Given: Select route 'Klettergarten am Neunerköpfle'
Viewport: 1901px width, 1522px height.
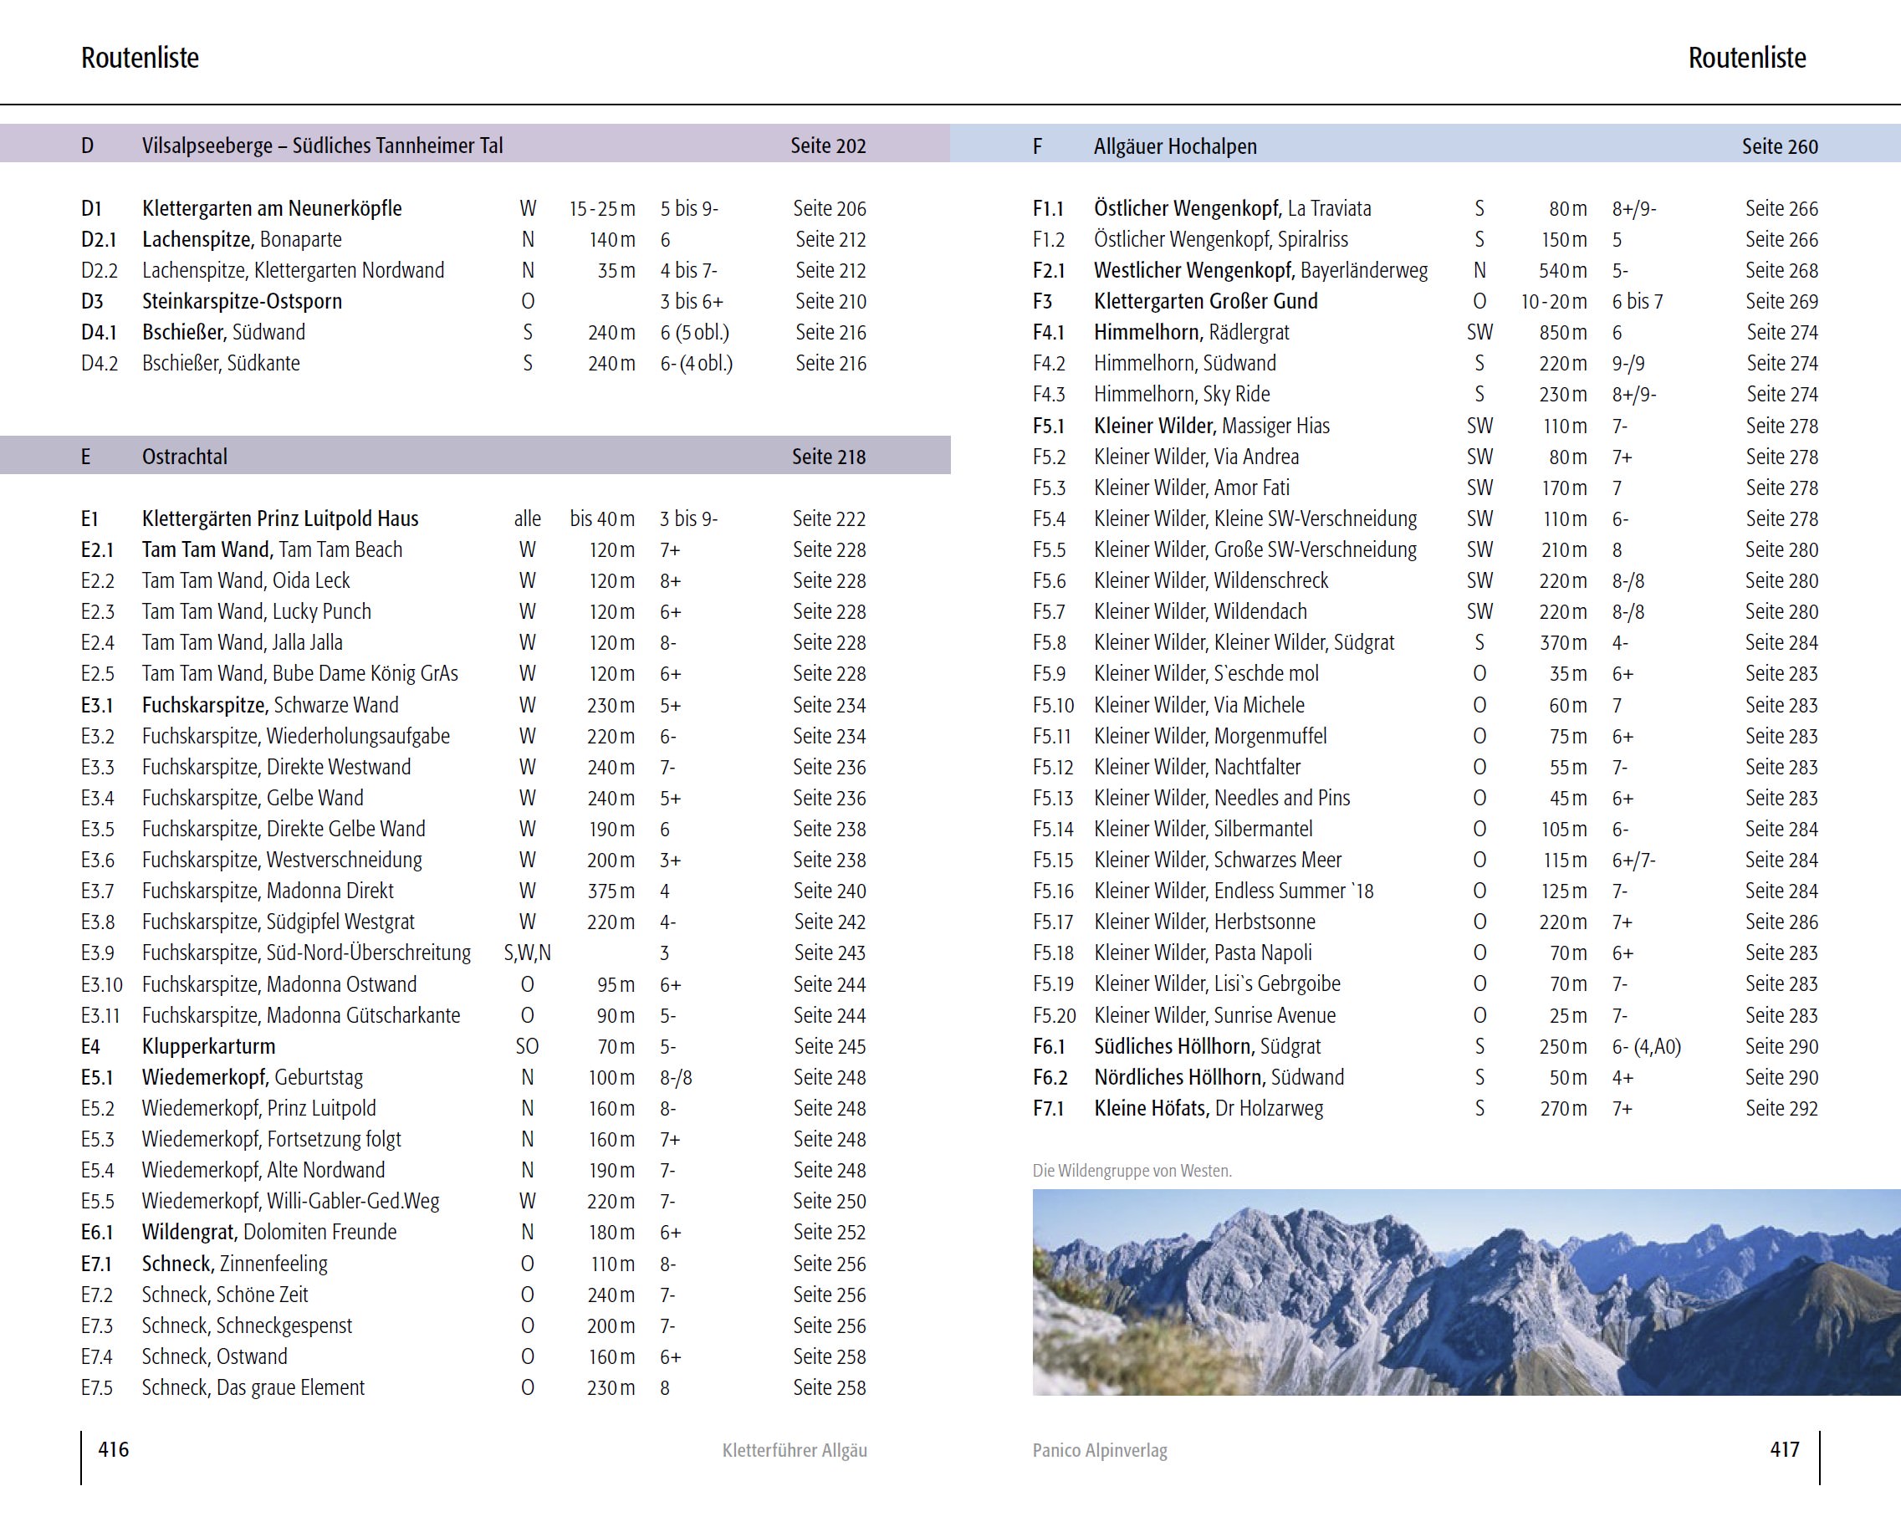Looking at the screenshot, I should click(272, 208).
